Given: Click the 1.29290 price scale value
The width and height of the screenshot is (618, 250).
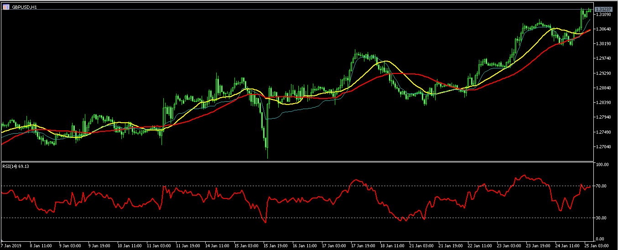Looking at the screenshot, I should (x=603, y=73).
